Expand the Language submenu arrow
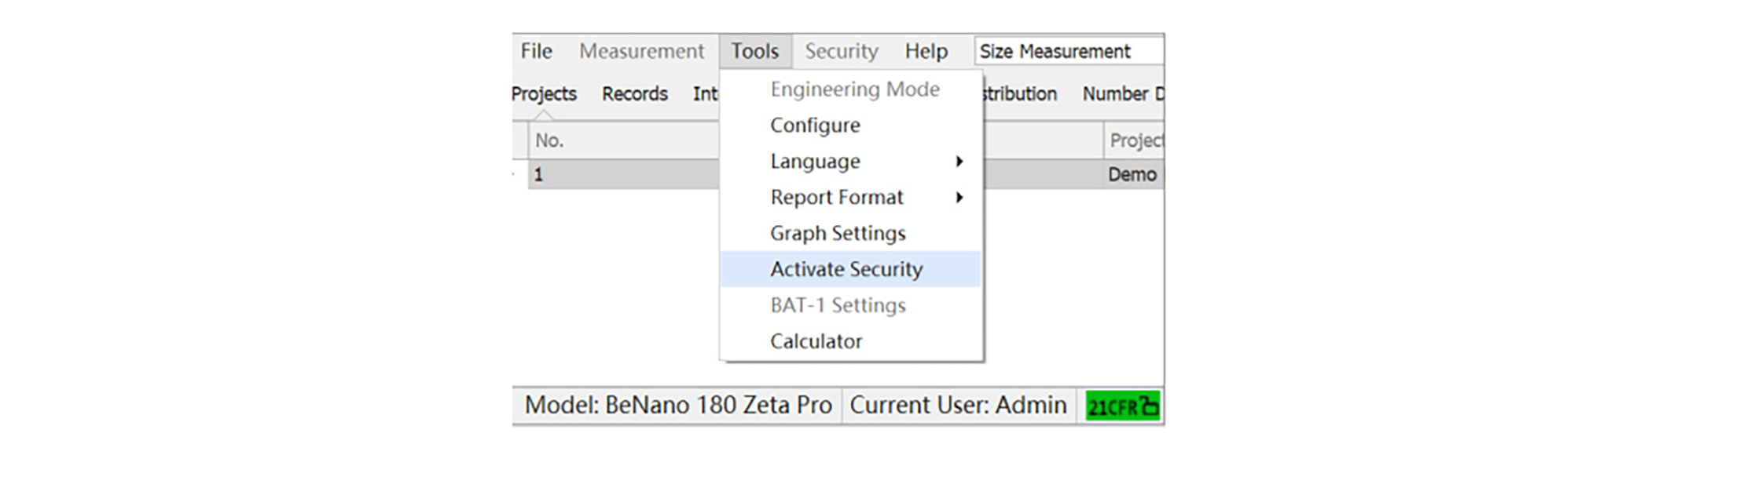 (x=959, y=162)
